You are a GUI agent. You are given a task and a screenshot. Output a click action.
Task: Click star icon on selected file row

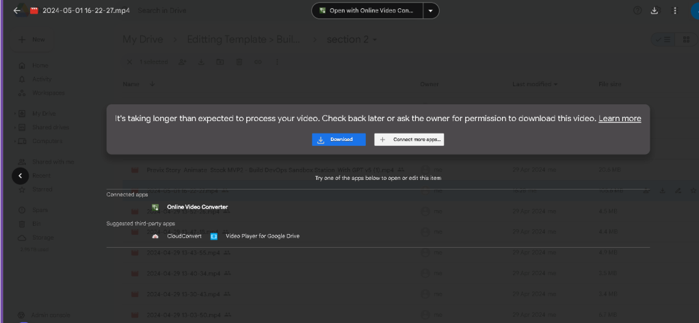pyautogui.click(x=693, y=190)
